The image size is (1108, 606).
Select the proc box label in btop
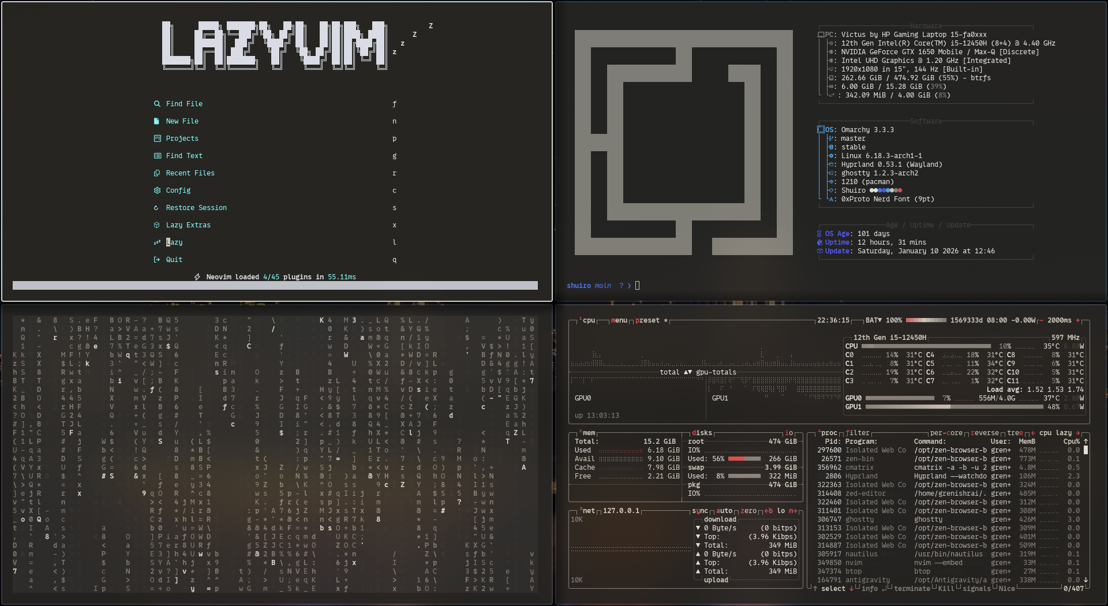tap(828, 433)
